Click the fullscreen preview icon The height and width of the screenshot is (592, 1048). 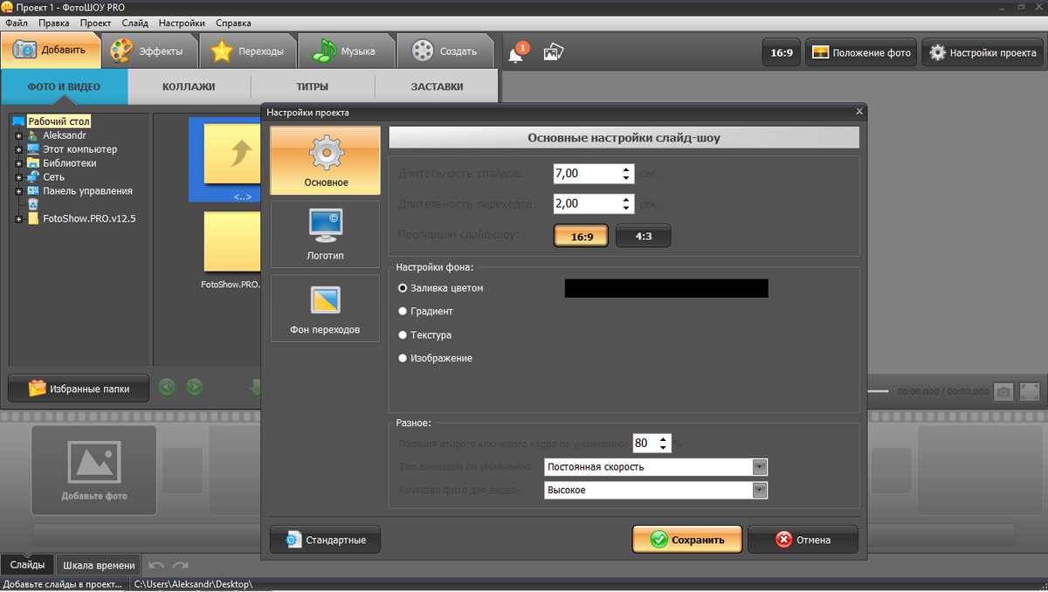pyautogui.click(x=1030, y=392)
